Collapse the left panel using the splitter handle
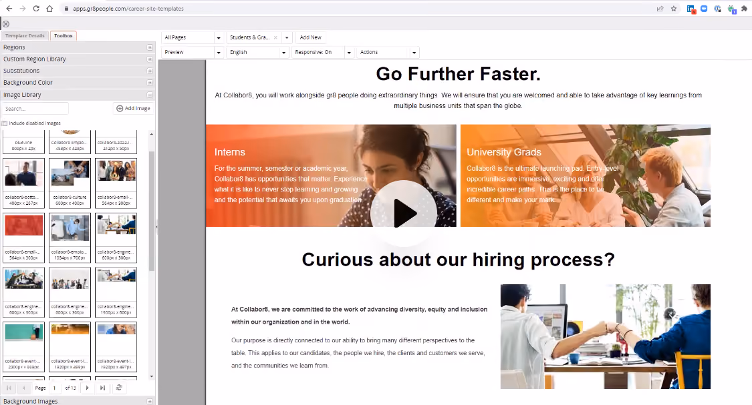The height and width of the screenshot is (405, 752). point(157,227)
